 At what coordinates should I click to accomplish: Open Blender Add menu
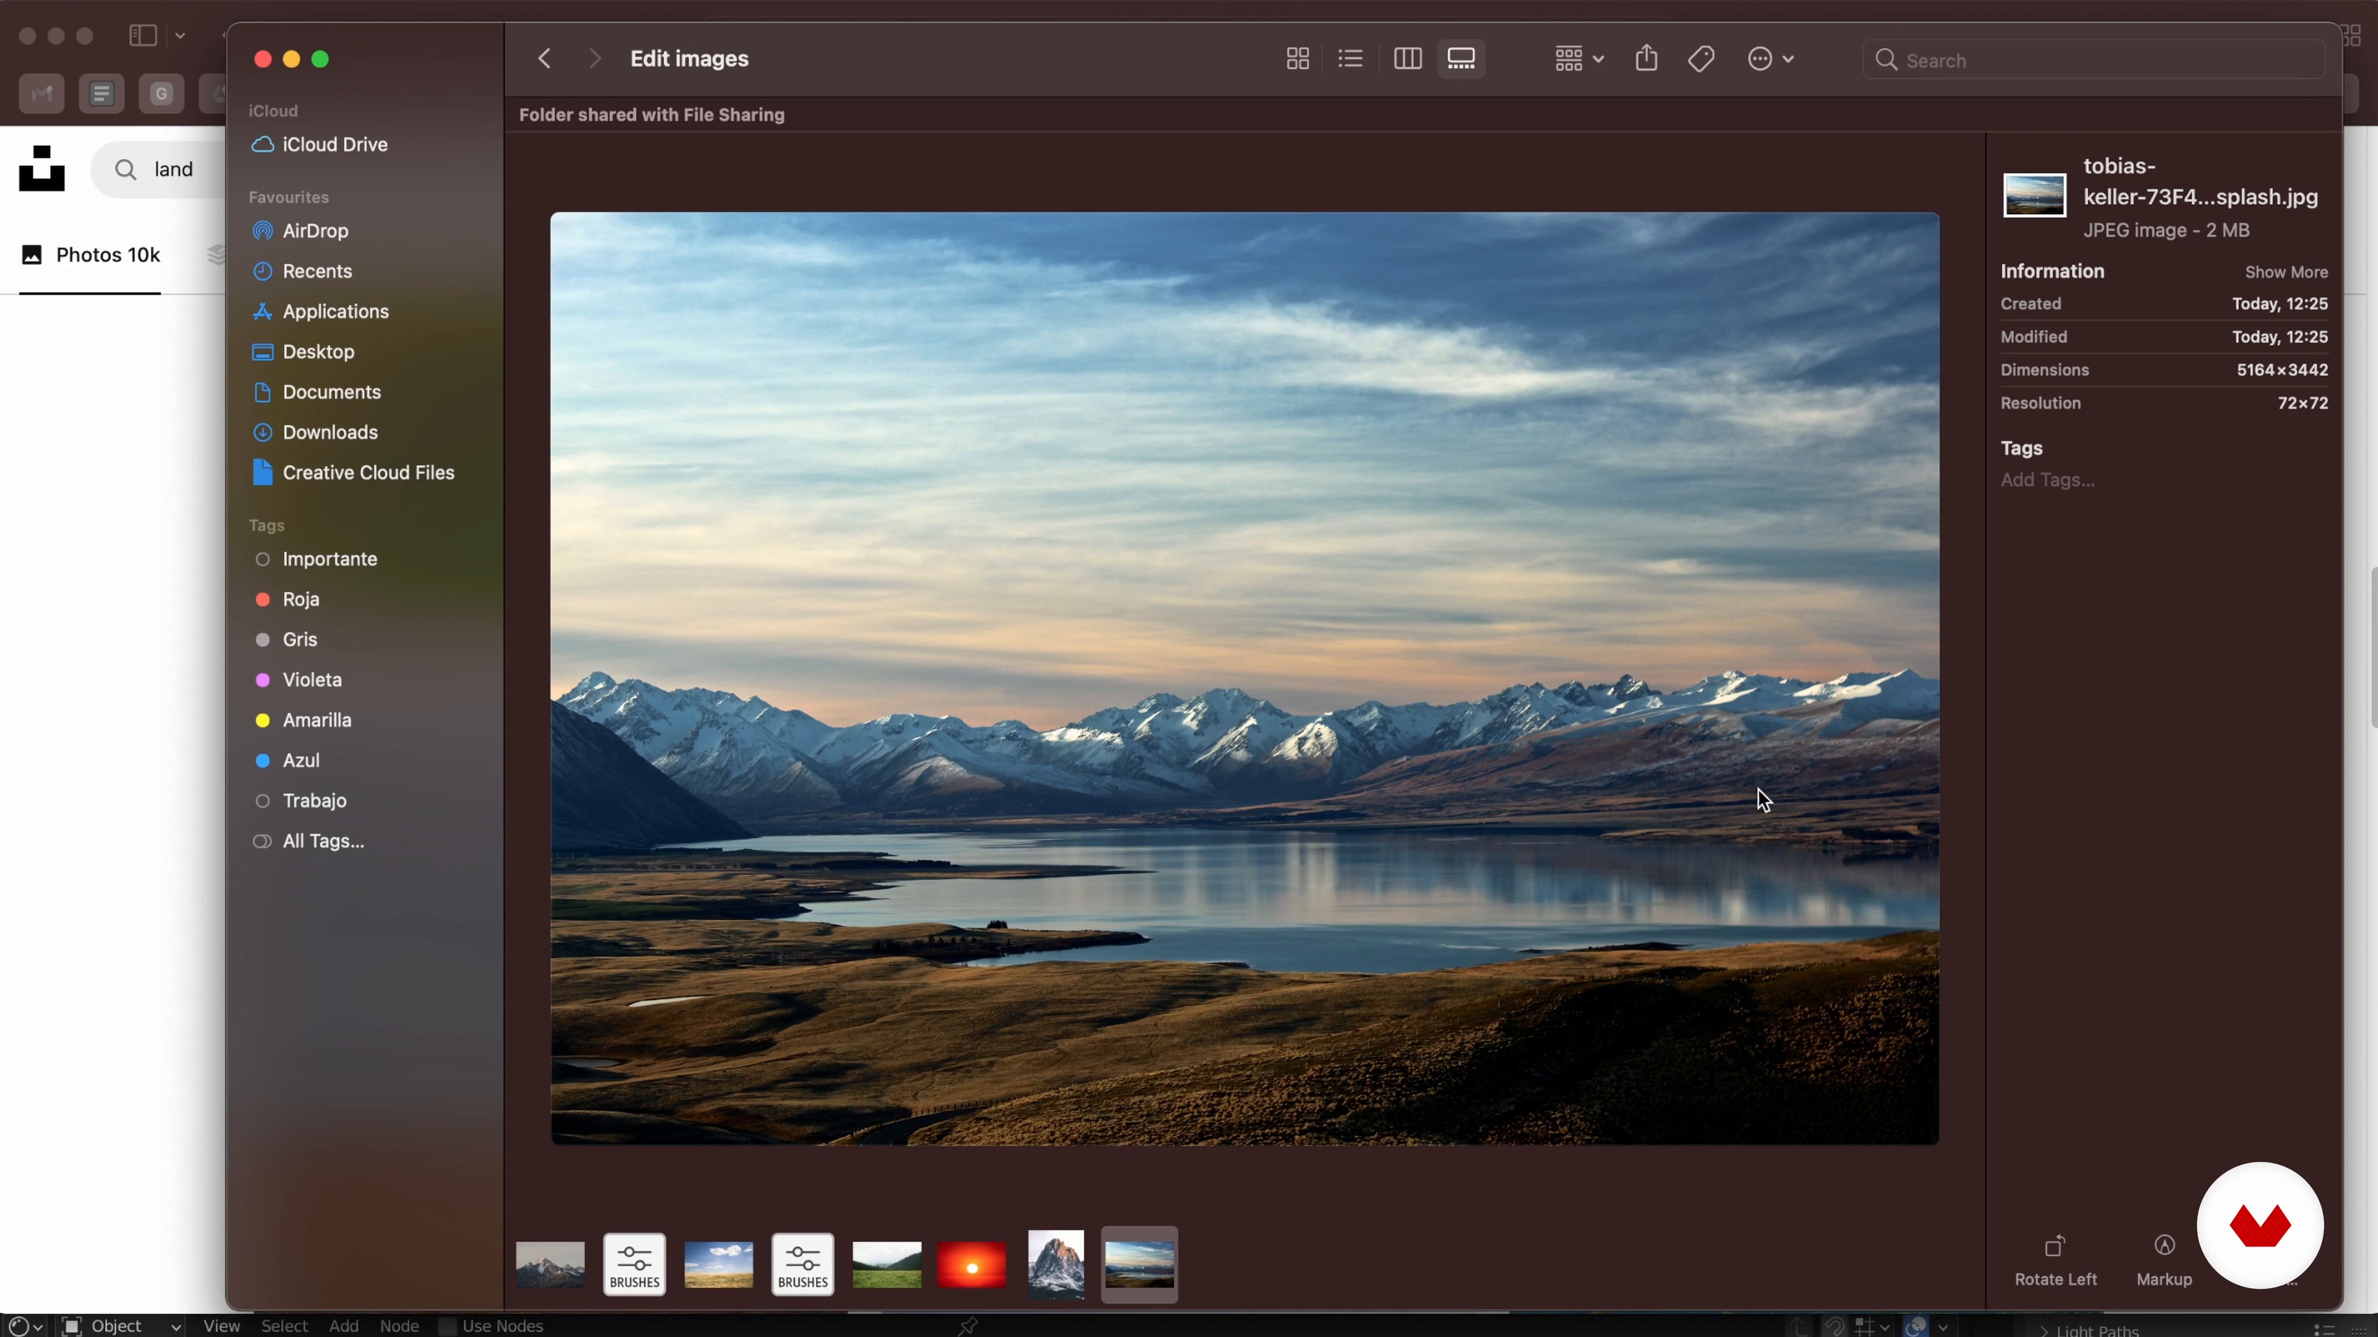(x=344, y=1326)
